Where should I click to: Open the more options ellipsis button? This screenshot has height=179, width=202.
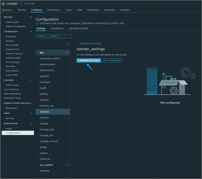coord(66,36)
